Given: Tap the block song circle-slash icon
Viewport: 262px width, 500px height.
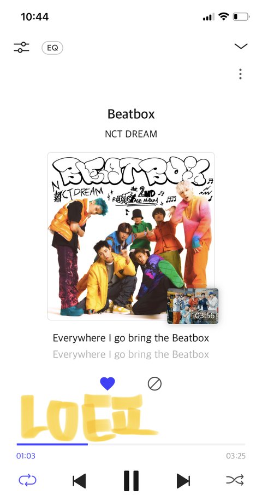Looking at the screenshot, I should [154, 384].
